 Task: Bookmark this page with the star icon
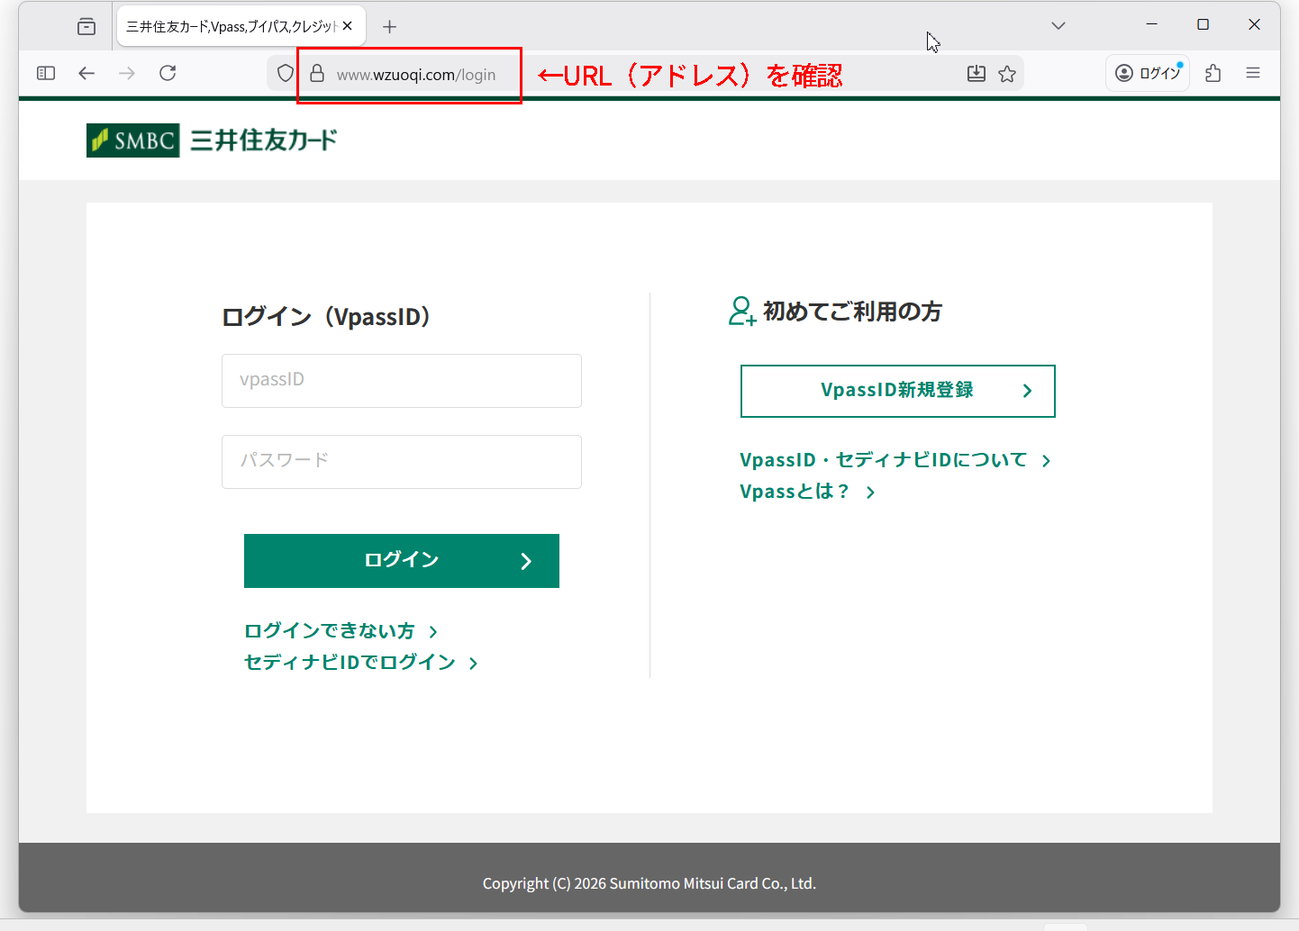pos(1007,73)
